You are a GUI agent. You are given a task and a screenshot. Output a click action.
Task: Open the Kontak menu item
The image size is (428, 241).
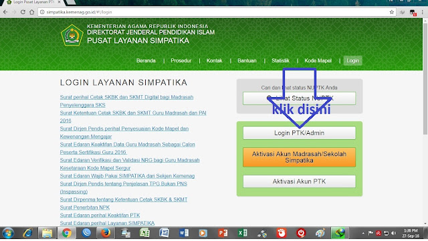click(x=214, y=61)
